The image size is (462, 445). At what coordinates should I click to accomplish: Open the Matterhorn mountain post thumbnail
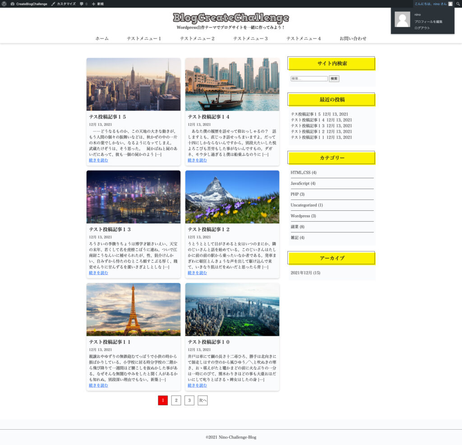point(232,197)
